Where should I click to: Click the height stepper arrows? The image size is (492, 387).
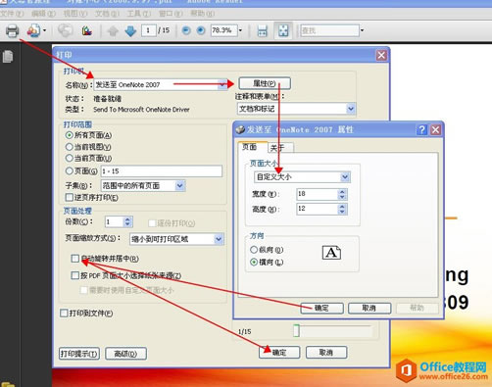(x=342, y=209)
